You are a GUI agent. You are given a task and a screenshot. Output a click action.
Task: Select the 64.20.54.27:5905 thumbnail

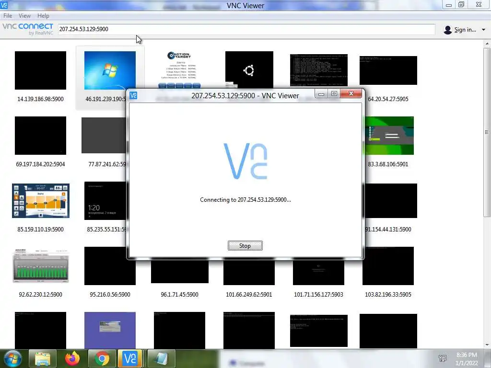click(x=388, y=70)
